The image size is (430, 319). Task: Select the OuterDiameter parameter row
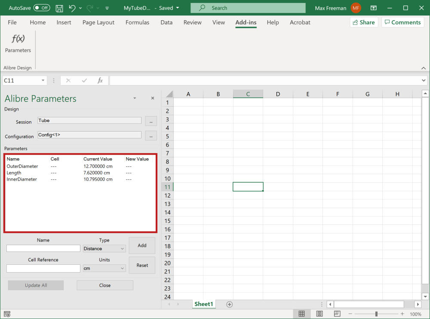click(x=22, y=166)
